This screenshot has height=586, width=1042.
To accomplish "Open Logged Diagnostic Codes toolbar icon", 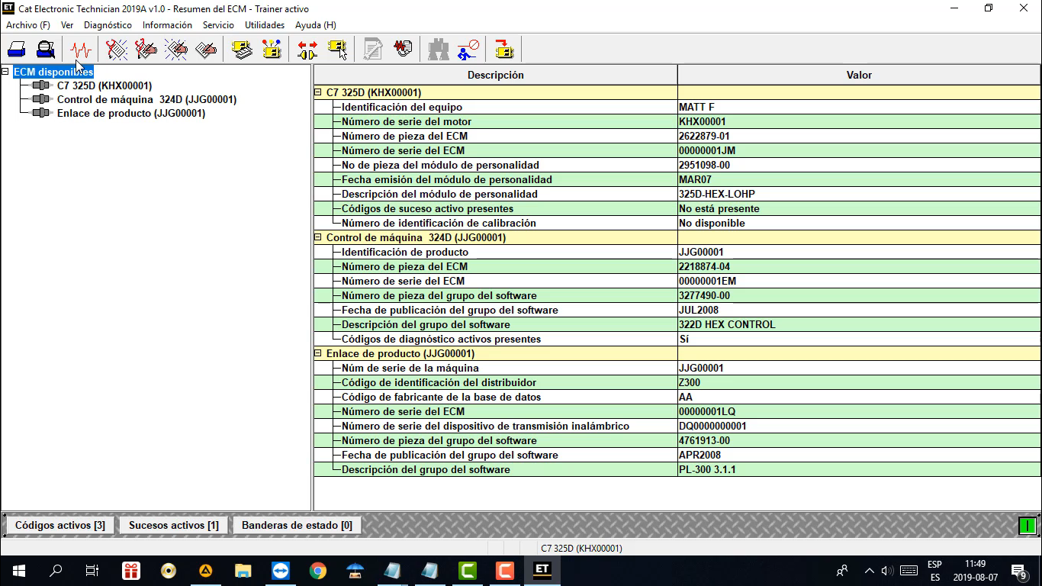I will pyautogui.click(x=146, y=50).
